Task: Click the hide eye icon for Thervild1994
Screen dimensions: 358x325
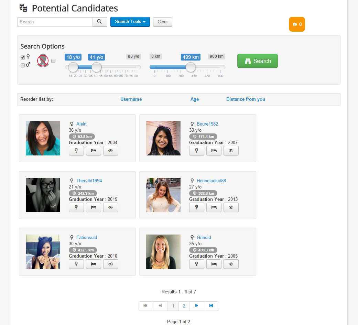Action: [111, 207]
